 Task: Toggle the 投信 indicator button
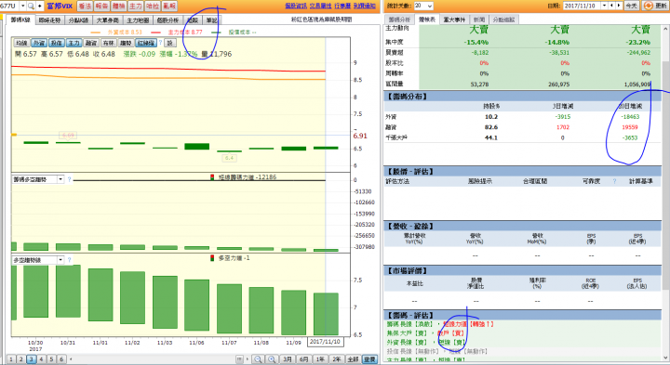tap(57, 43)
